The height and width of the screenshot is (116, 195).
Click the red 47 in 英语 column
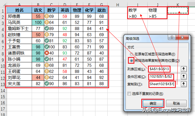pos(65,59)
